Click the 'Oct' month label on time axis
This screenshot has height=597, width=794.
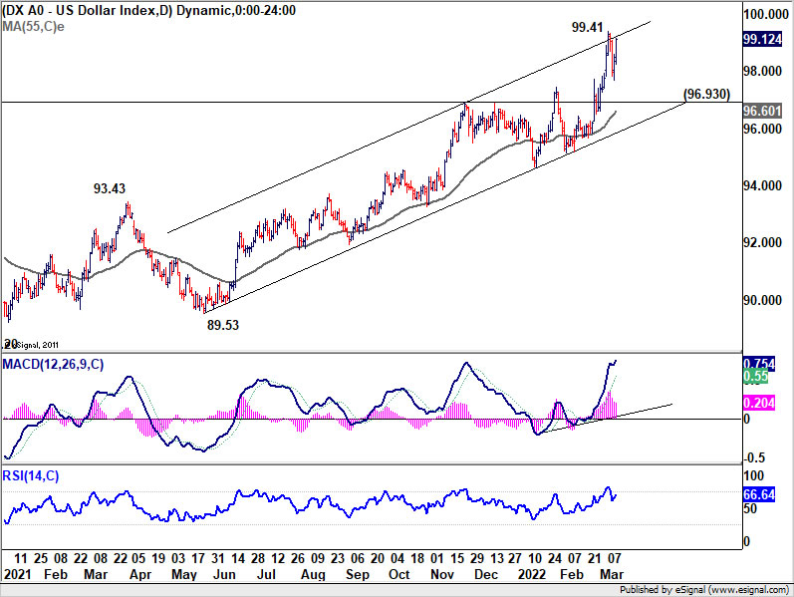coord(399,575)
